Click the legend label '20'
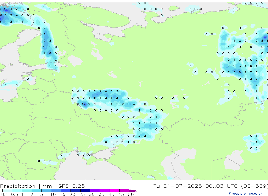The width and height of the screenshot is (268, 196). tap(72, 194)
